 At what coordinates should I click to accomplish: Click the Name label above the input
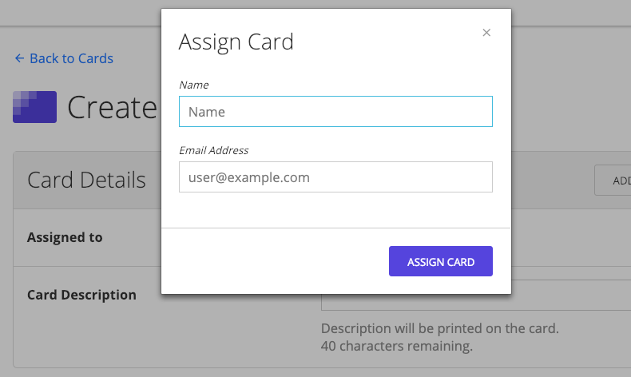pos(193,85)
